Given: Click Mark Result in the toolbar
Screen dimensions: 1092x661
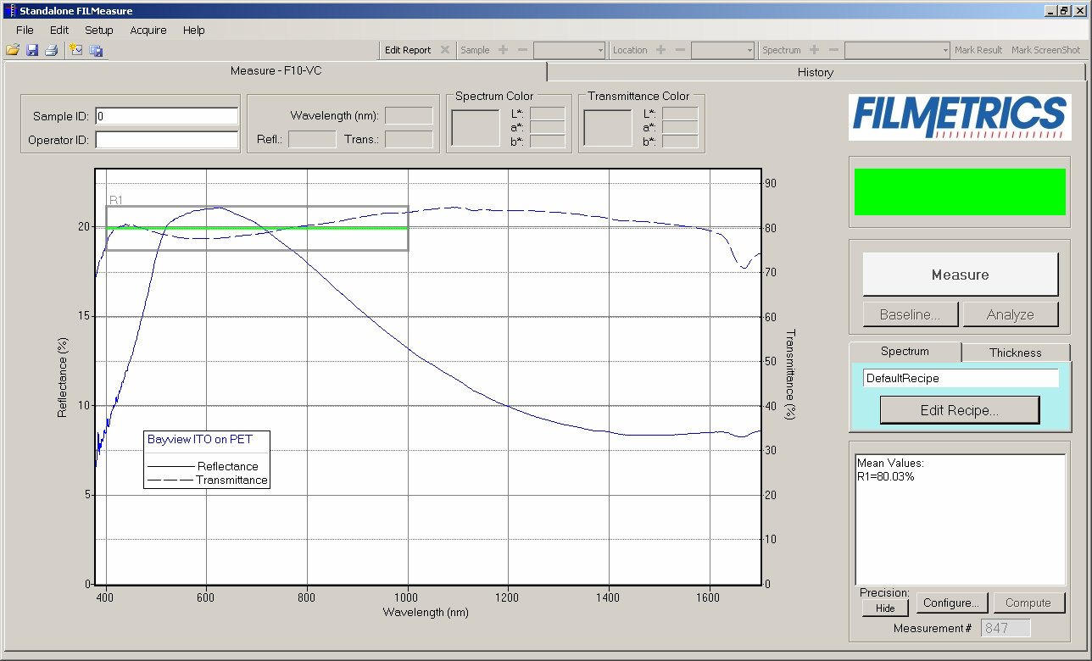Looking at the screenshot, I should tap(978, 50).
